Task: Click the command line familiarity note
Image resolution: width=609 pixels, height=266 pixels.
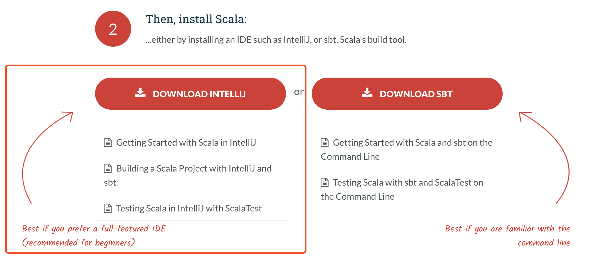Action: 508,235
